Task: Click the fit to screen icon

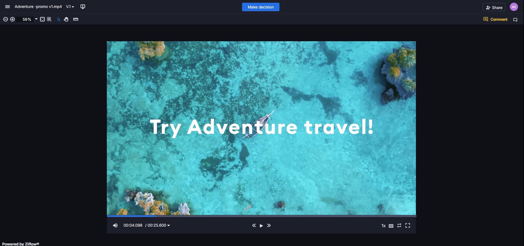Action: coord(42,19)
